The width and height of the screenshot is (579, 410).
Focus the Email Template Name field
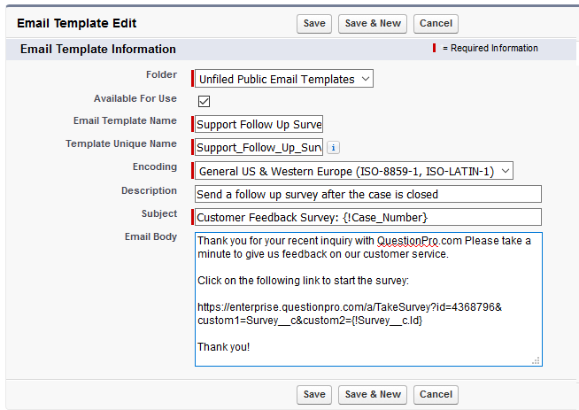259,125
